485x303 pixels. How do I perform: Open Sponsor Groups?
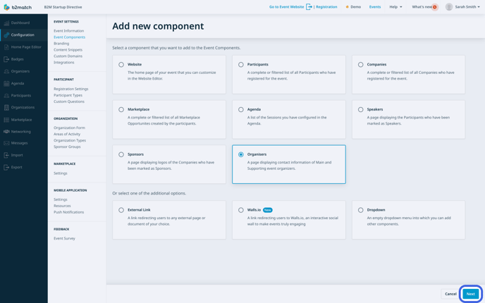tap(67, 147)
